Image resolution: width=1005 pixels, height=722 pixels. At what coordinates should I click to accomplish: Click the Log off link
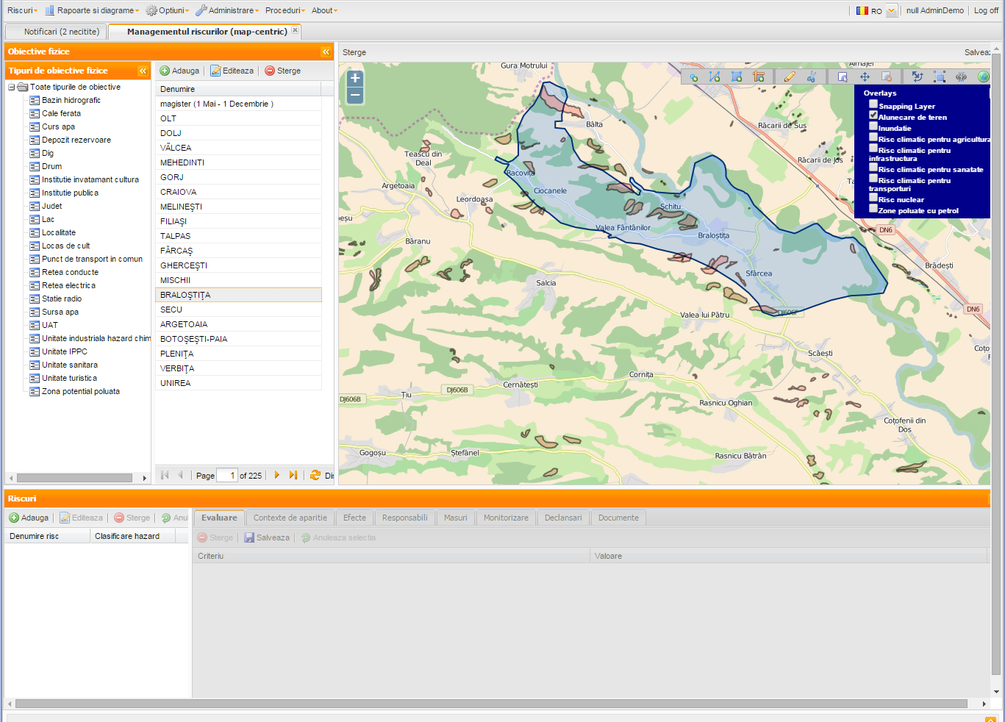point(986,10)
